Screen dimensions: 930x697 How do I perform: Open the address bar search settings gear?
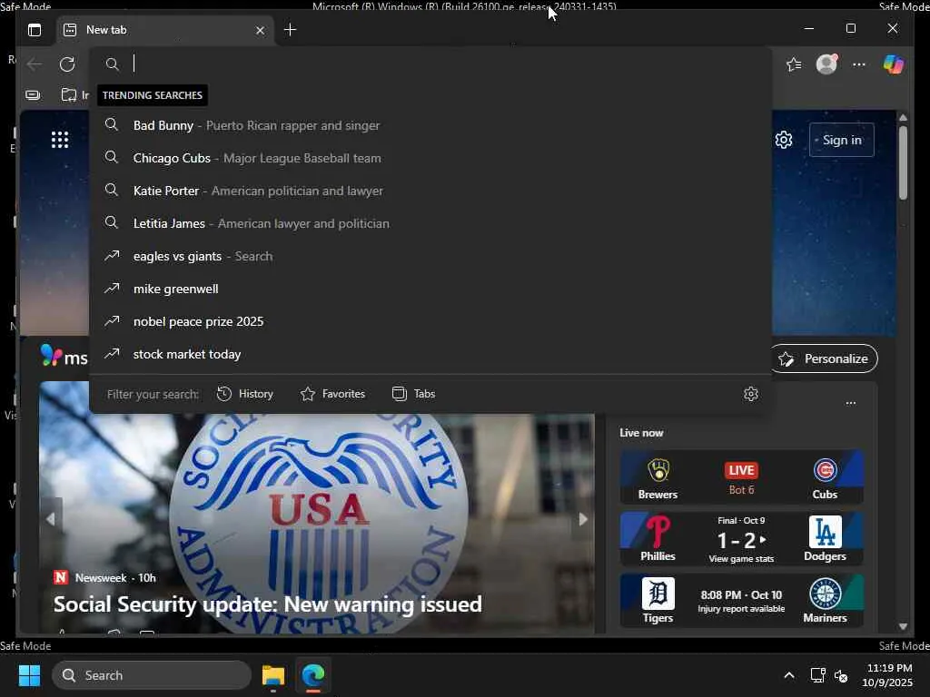pos(751,394)
